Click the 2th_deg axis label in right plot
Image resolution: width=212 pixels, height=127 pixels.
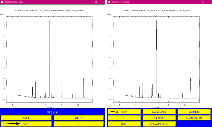tap(156, 107)
